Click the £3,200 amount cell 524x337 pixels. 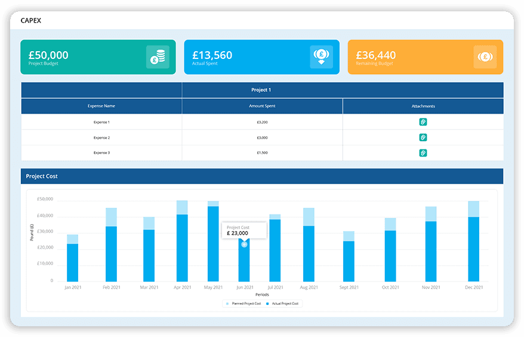[x=263, y=122]
